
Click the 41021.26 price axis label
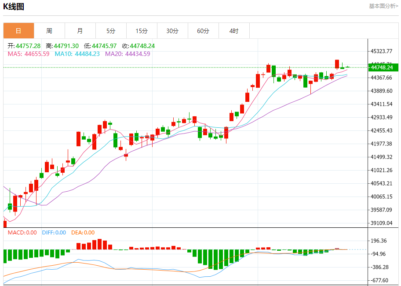click(381, 170)
